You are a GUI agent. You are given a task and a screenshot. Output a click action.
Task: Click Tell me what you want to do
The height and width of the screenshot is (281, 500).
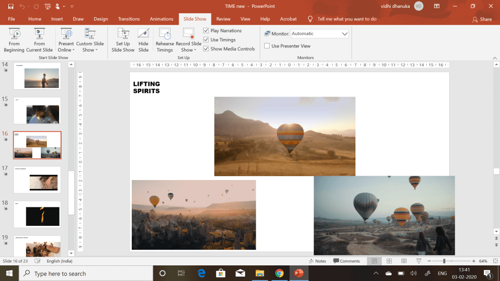(x=347, y=19)
